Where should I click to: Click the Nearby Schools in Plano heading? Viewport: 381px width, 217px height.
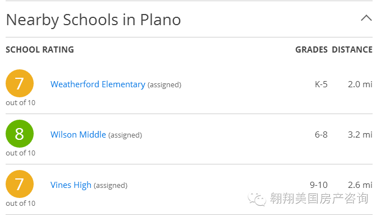click(94, 20)
